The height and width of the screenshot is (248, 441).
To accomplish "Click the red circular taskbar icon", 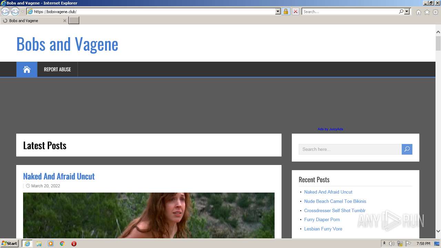I will pyautogui.click(x=74, y=244).
